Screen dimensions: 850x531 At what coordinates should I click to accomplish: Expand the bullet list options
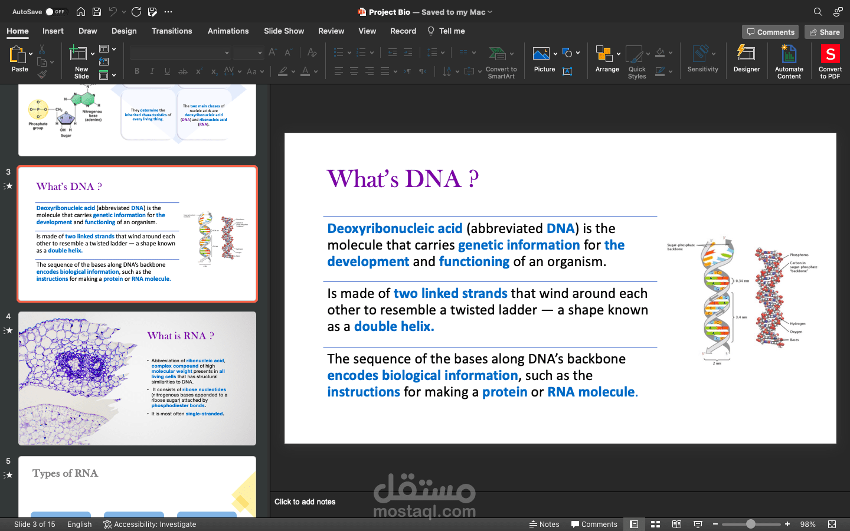tap(348, 52)
